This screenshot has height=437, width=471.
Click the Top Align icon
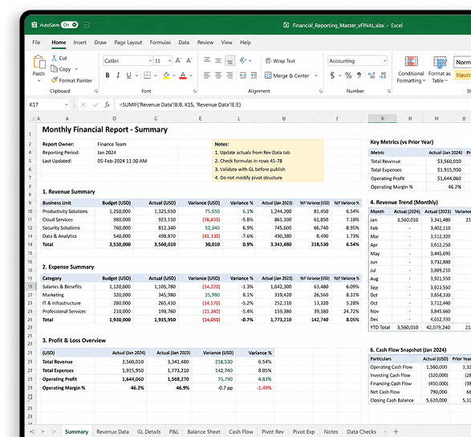[x=207, y=60]
